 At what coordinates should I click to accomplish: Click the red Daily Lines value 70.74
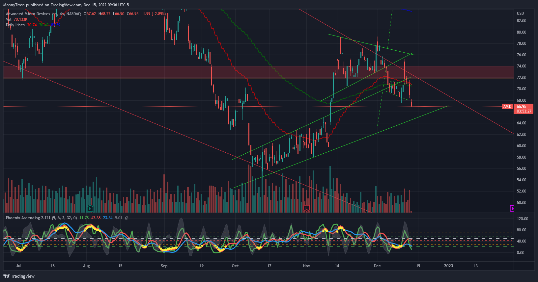click(32, 25)
